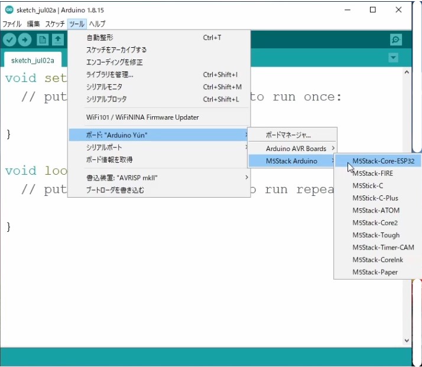
Task: Open ボードマネージャ... entry
Action: click(x=293, y=135)
